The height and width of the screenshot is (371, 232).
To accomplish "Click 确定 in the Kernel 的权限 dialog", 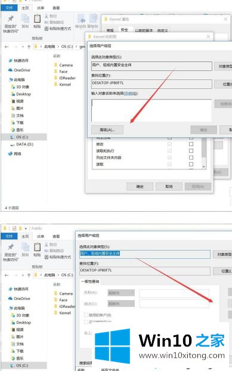I will [x=140, y=187].
